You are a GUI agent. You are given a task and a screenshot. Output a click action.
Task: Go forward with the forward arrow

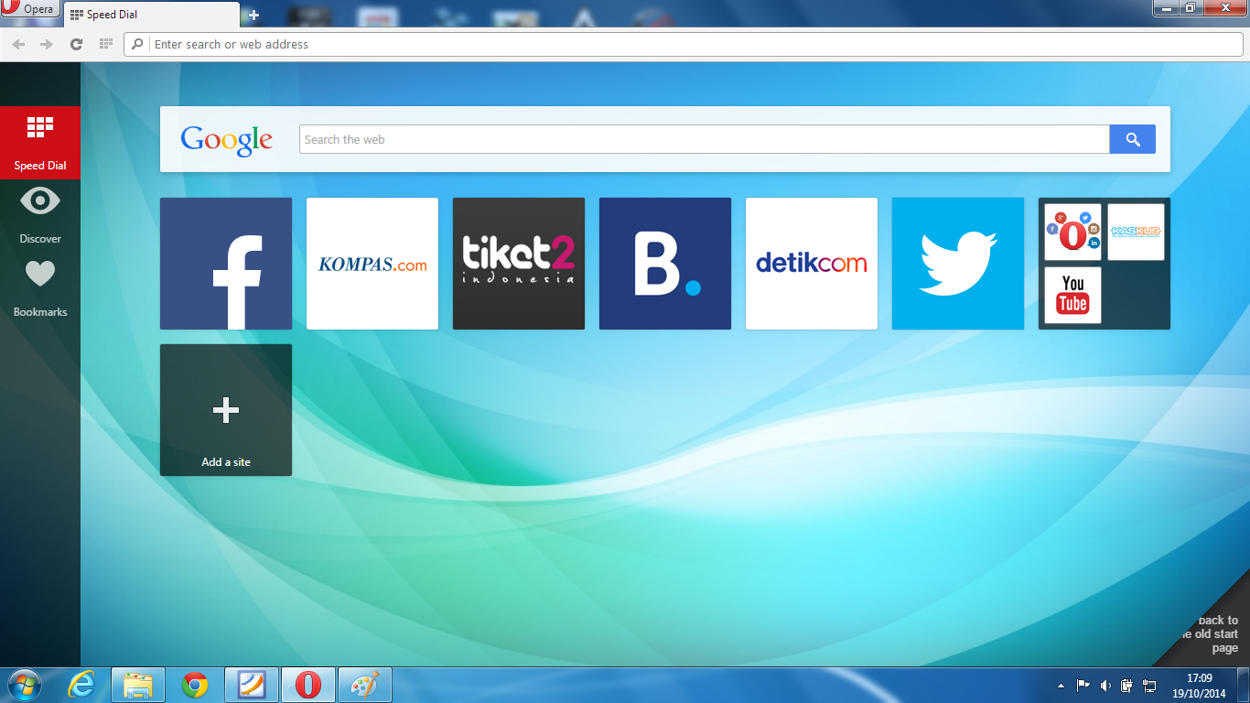pos(47,44)
